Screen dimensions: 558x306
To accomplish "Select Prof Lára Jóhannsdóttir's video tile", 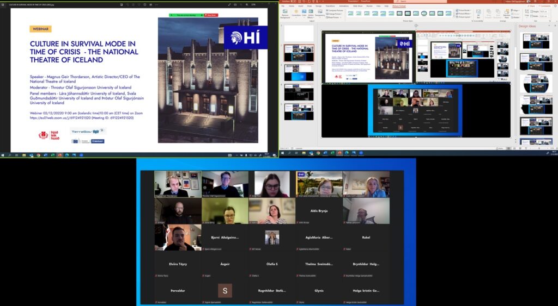I will [x=319, y=184].
